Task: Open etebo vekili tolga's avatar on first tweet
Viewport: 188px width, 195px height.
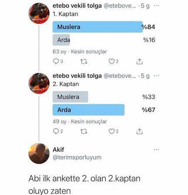Action: [39, 13]
